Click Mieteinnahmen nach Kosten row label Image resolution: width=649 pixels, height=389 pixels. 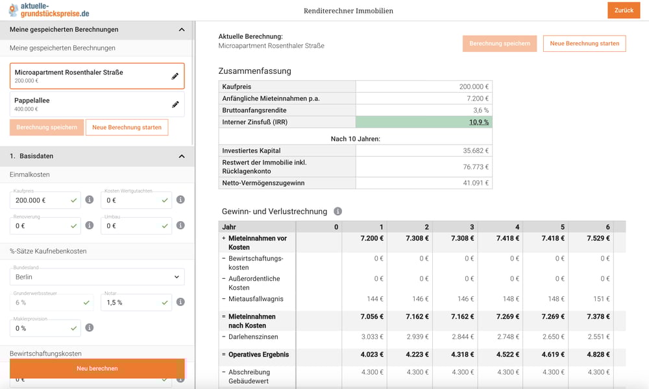click(x=252, y=321)
